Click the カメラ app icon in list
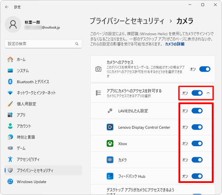The width and height of the screenshot is (222, 195). pos(110,160)
